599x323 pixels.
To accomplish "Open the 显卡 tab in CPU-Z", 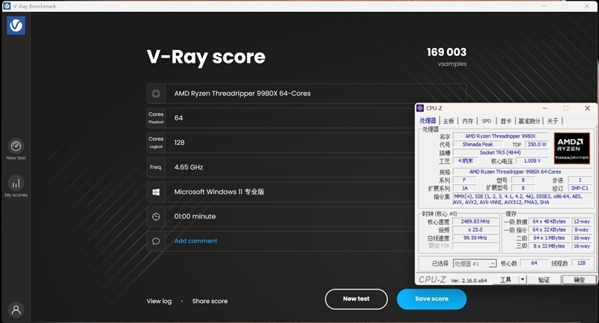I will [506, 120].
